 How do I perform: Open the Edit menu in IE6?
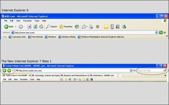tap(12, 21)
